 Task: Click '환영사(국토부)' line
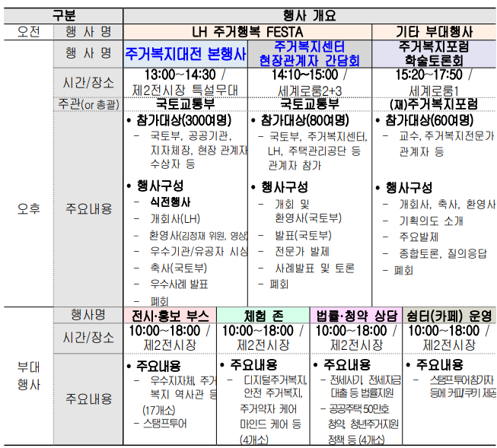(x=308, y=218)
